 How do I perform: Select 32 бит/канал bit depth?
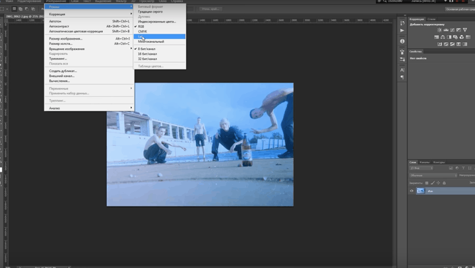[x=160, y=59]
